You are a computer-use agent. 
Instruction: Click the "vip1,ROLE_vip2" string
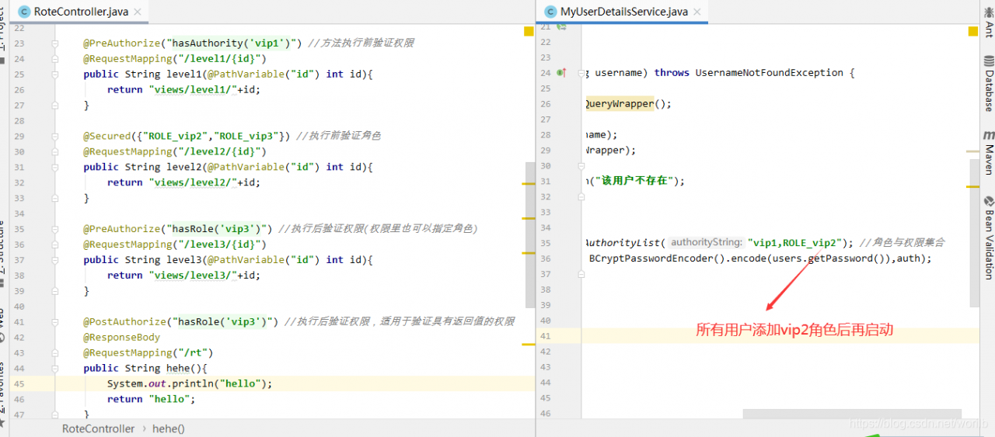(794, 243)
